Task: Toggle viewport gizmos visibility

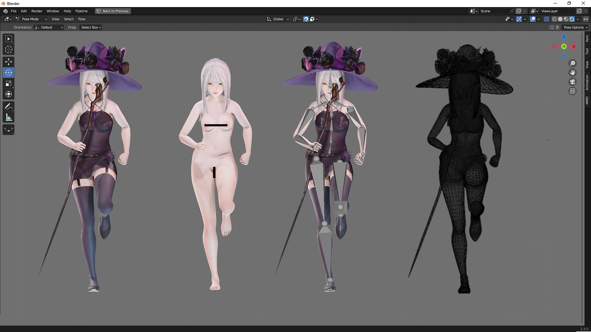Action: [519, 19]
